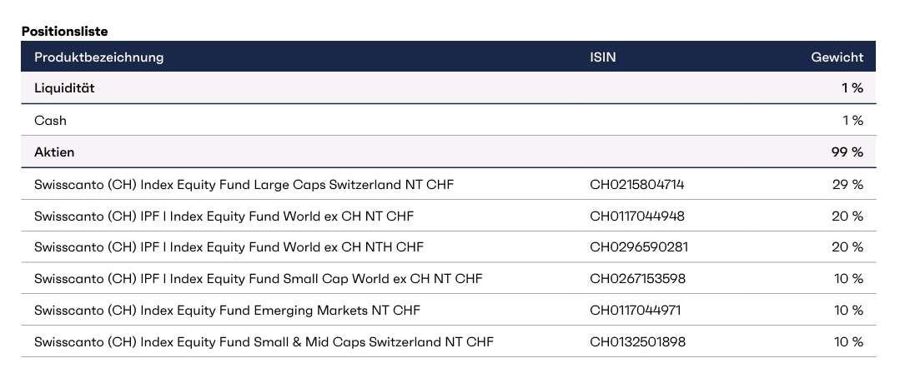This screenshot has width=900, height=388.
Task: Open the Large Caps Switzerland fund
Action: click(244, 184)
